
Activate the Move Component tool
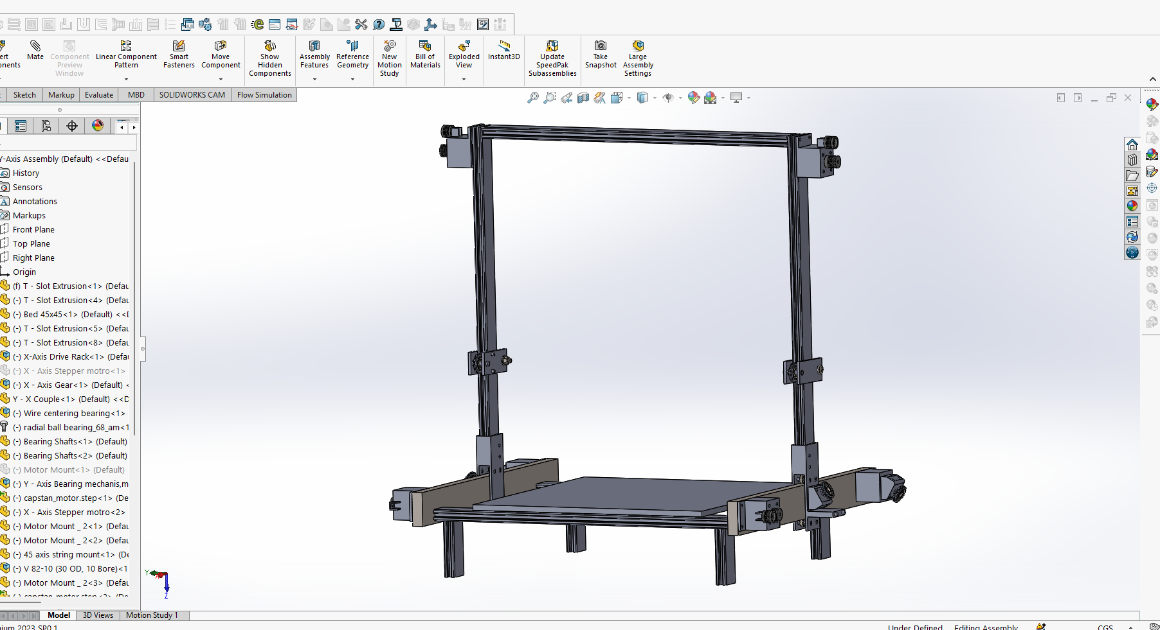click(221, 54)
